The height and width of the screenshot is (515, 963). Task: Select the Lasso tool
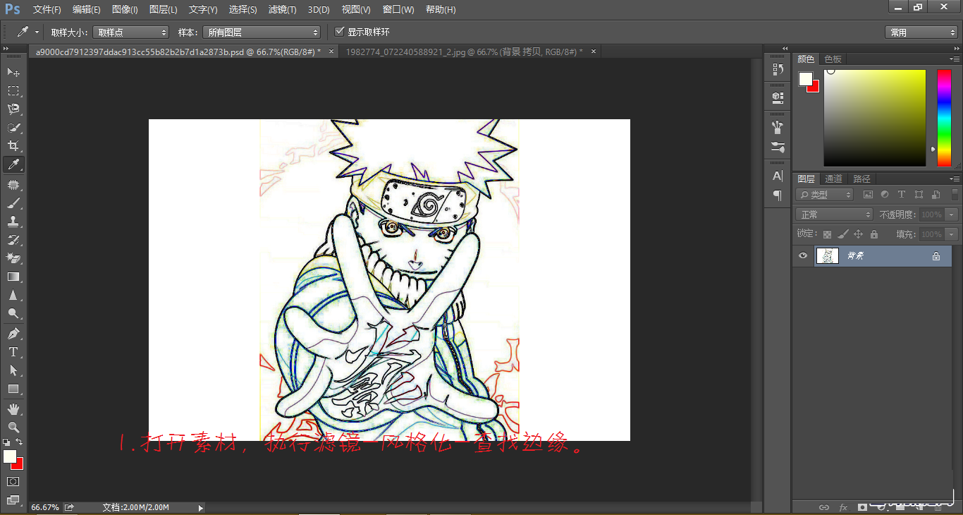point(13,109)
